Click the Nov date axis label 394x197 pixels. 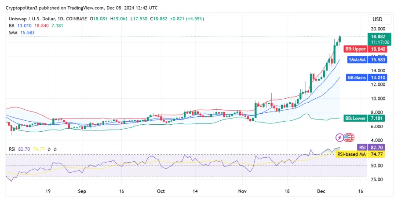point(242,191)
